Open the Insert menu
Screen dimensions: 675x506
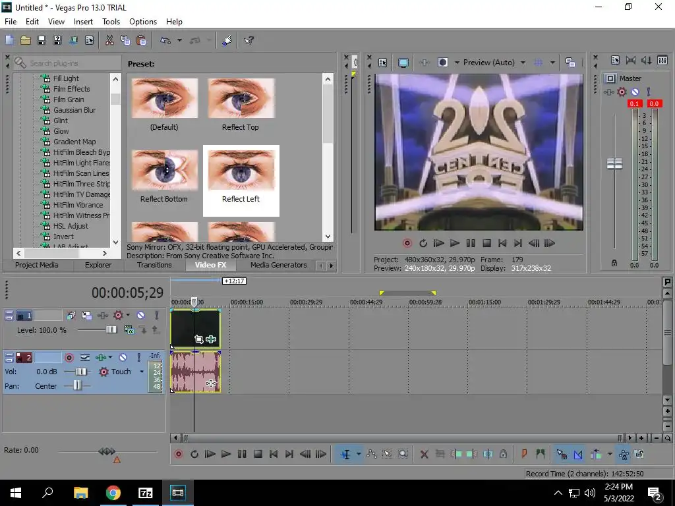[83, 22]
